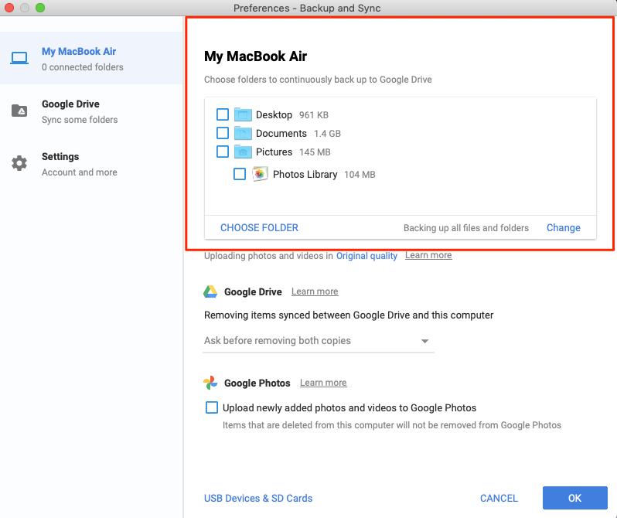Click the Google Photos pinwheel logo
Screen dimensions: 617x518
click(x=210, y=383)
